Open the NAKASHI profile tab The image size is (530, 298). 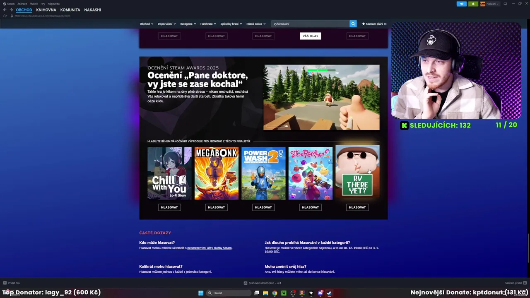pos(92,10)
